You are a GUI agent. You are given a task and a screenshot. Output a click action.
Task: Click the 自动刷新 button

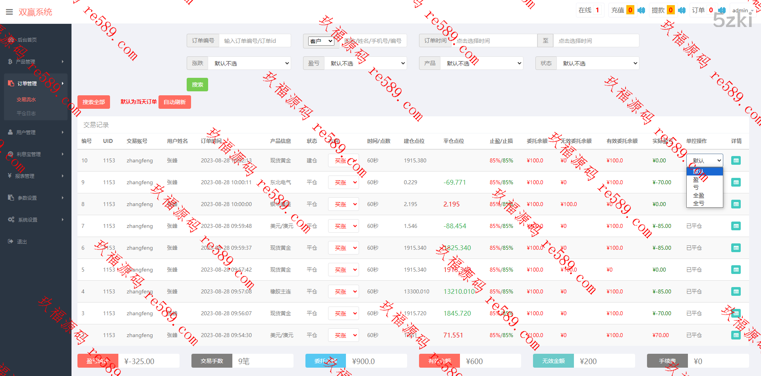[174, 102]
